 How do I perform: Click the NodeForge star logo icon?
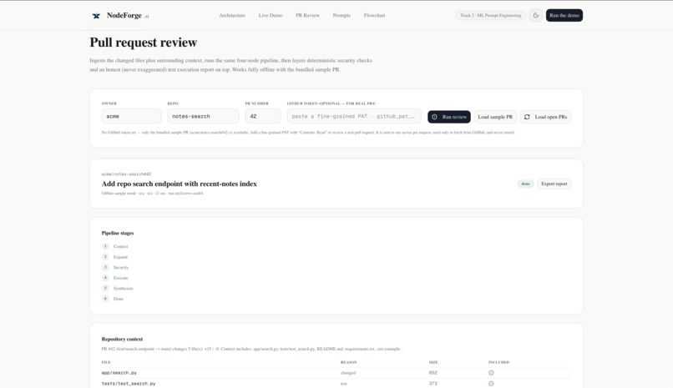96,16
